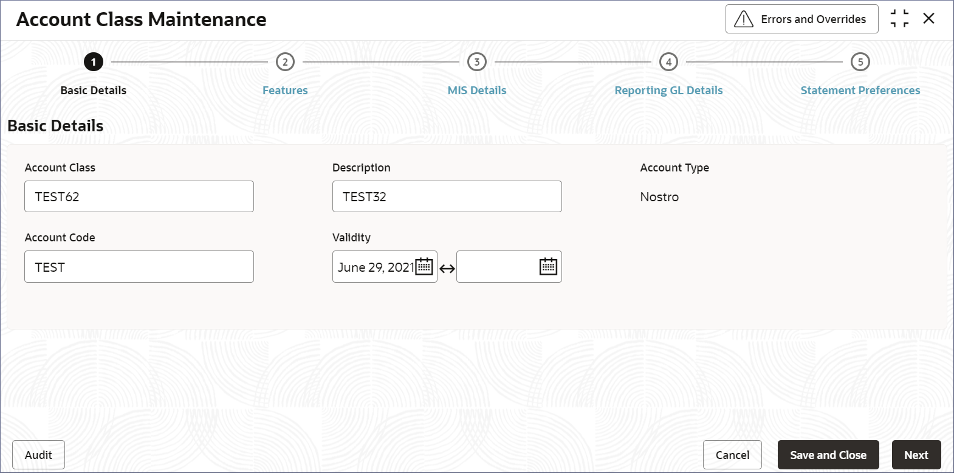This screenshot has height=473, width=954.
Task: Switch to the MIS Details step
Action: point(477,90)
